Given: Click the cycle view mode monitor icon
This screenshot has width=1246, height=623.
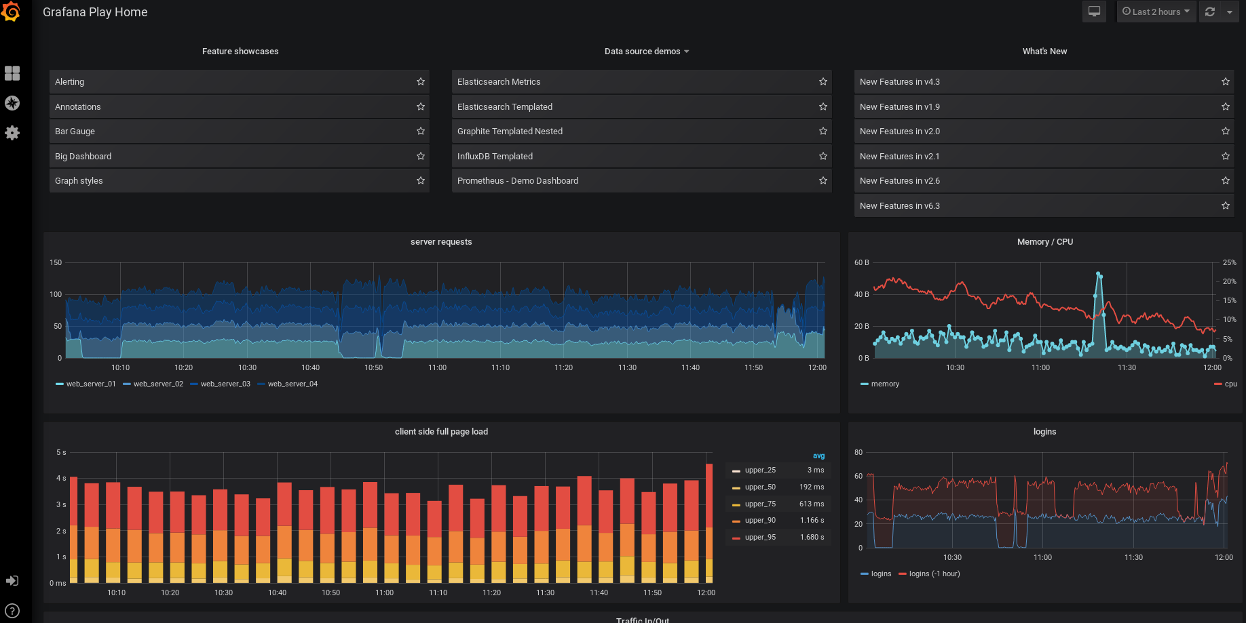Looking at the screenshot, I should pyautogui.click(x=1094, y=12).
